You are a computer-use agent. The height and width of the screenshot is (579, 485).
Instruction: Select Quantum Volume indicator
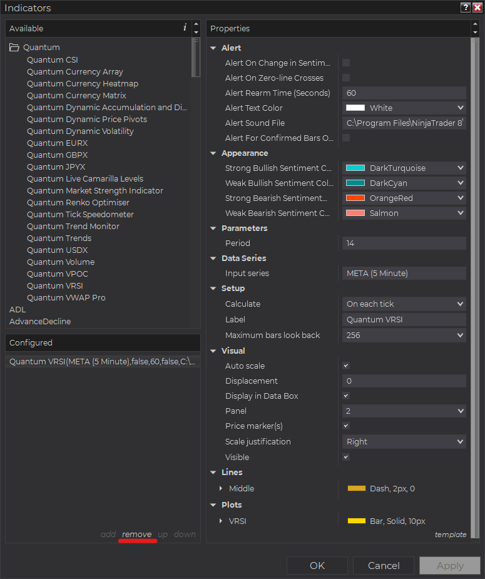(x=61, y=262)
